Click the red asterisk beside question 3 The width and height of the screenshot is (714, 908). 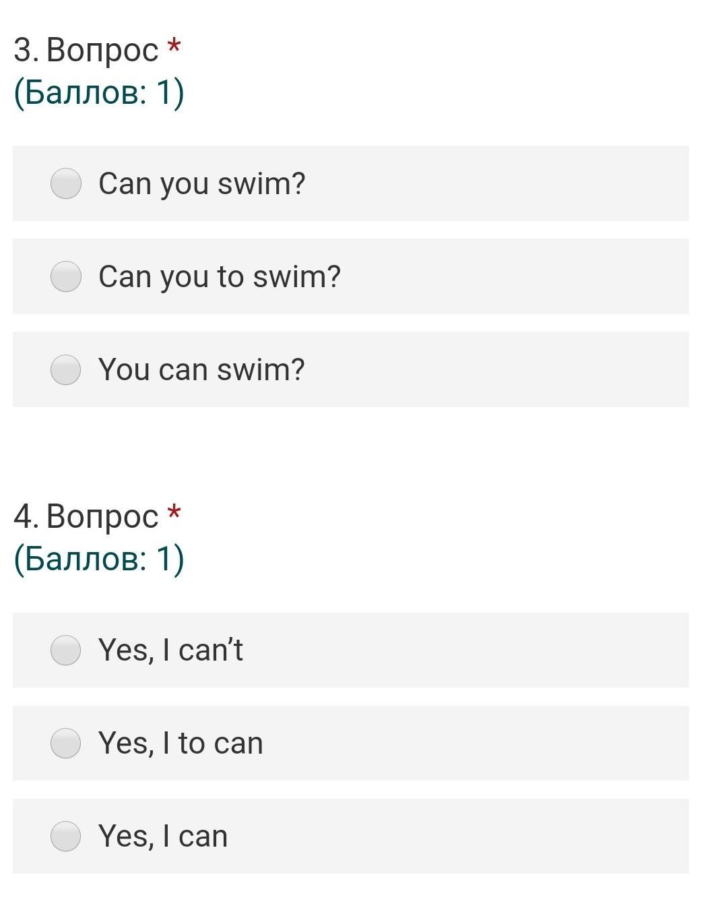coord(174,47)
